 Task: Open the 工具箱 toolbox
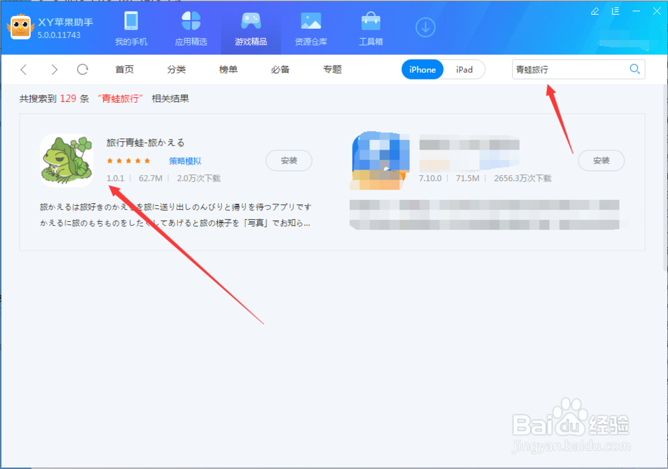[371, 28]
